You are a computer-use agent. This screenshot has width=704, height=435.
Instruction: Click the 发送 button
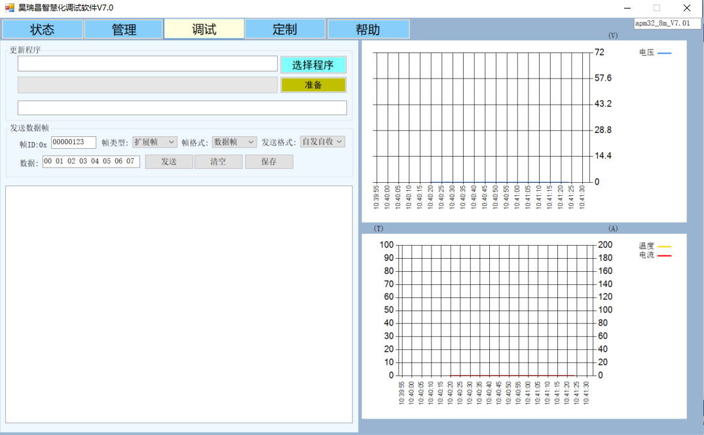[169, 162]
